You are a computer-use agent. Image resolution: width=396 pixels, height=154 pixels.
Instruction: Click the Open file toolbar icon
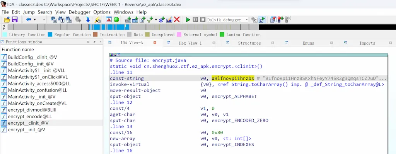[x=7, y=20]
